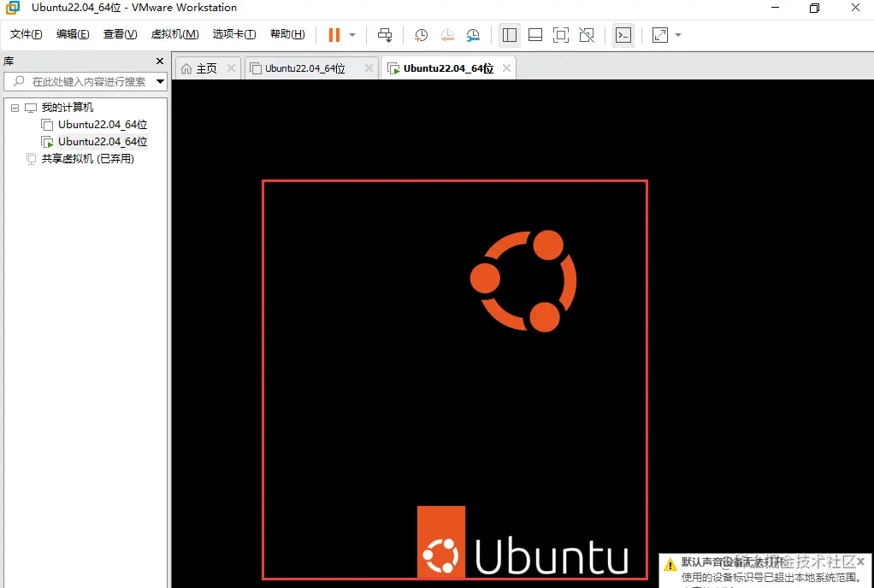The width and height of the screenshot is (874, 588).
Task: Open power options dropdown next to pause
Action: click(x=352, y=35)
